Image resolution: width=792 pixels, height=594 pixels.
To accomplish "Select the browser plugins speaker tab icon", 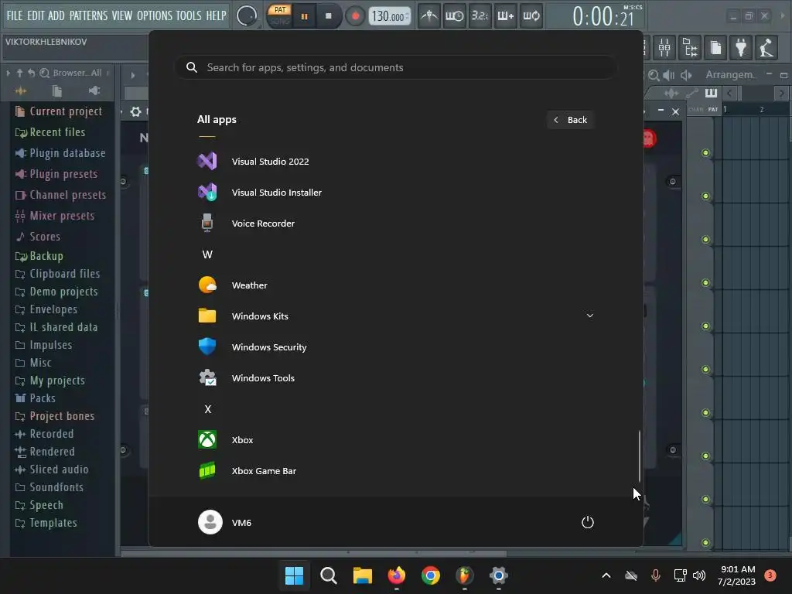I will 94,91.
